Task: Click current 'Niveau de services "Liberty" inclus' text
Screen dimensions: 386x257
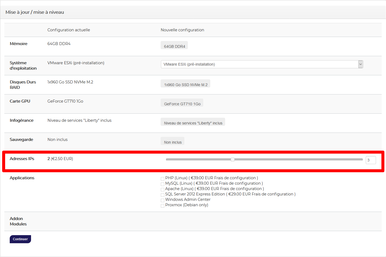Action: pyautogui.click(x=79, y=120)
